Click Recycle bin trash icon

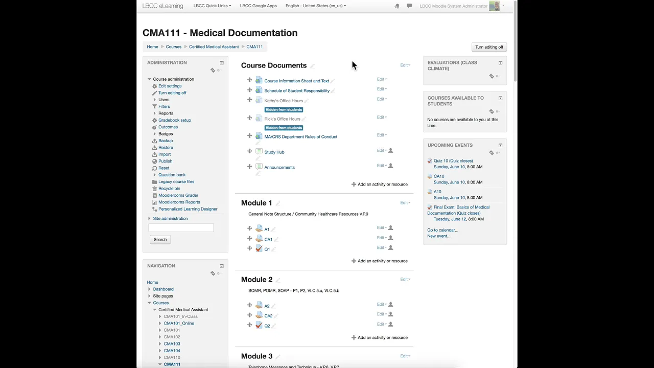[155, 189]
